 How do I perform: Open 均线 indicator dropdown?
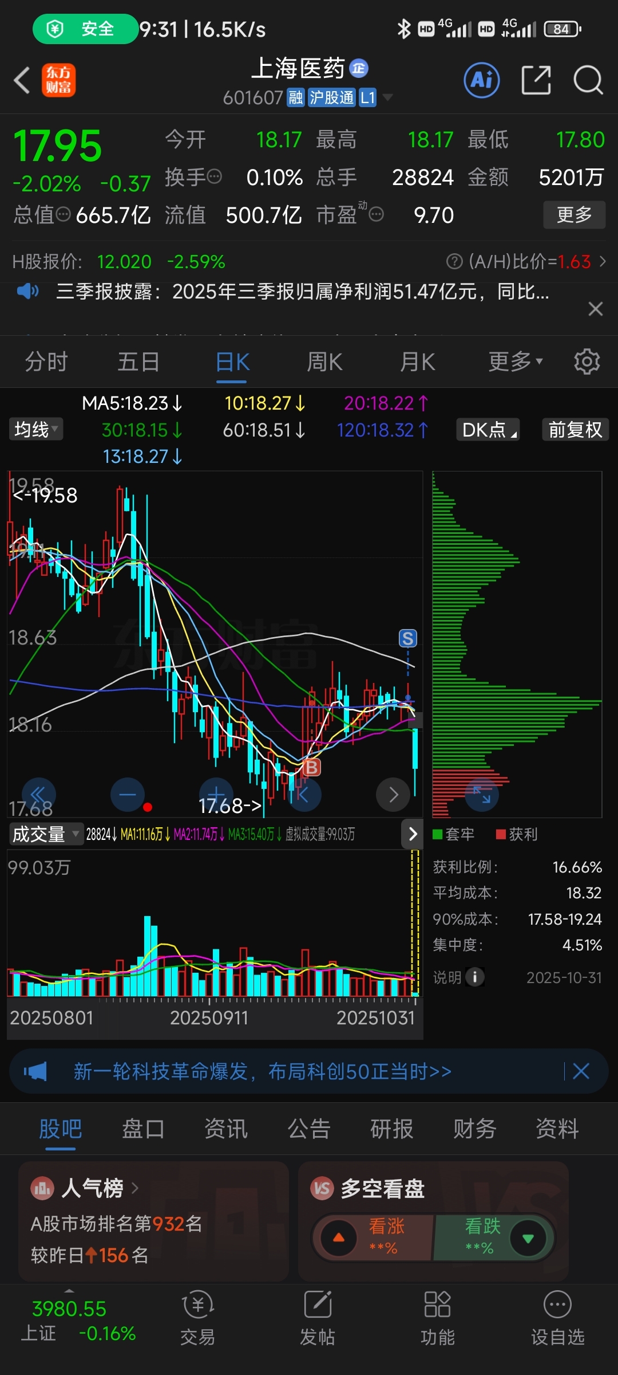36,429
